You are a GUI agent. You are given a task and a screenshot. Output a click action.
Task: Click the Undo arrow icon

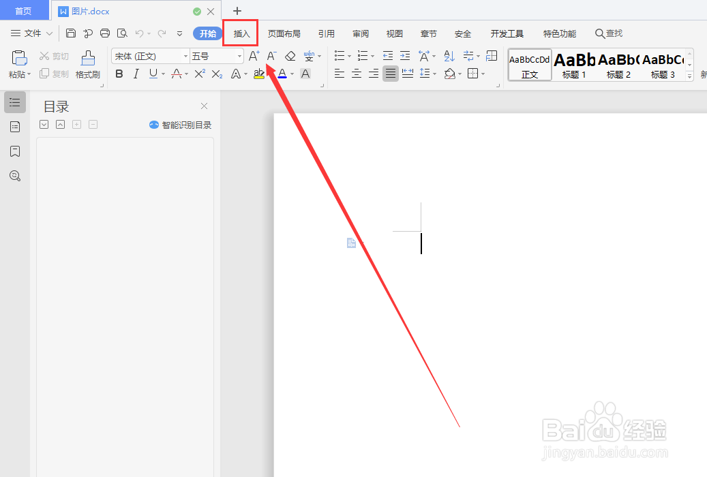pyautogui.click(x=139, y=33)
